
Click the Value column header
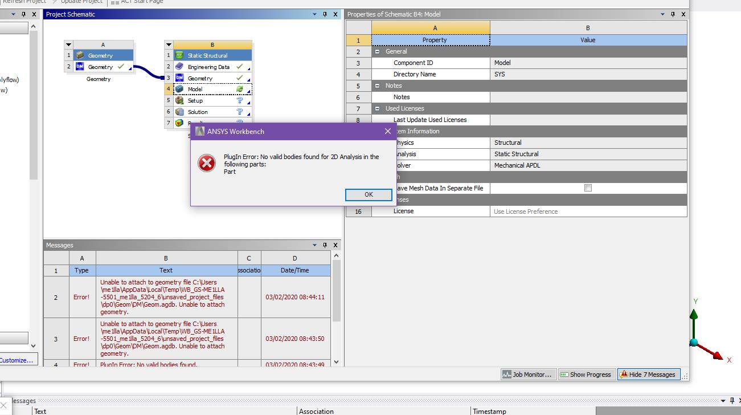click(588, 40)
